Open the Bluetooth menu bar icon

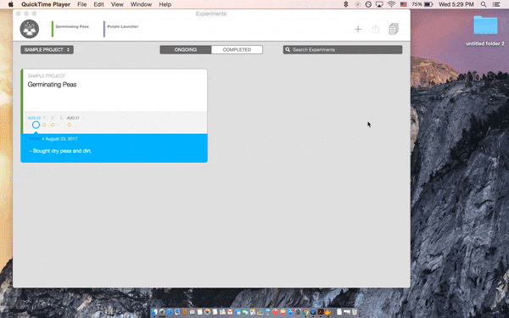point(346,4)
